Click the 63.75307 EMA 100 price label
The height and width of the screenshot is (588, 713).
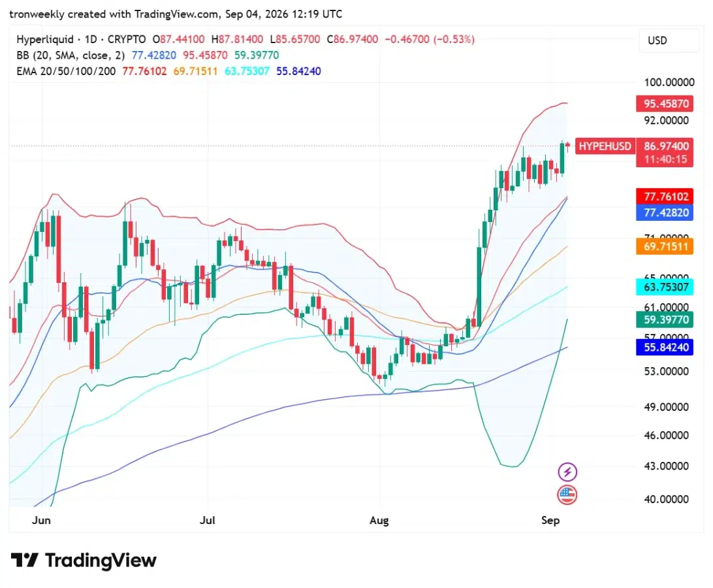pyautogui.click(x=664, y=287)
